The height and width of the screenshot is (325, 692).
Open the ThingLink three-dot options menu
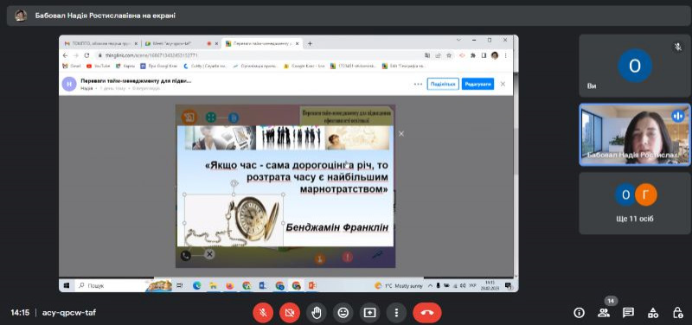click(x=418, y=84)
